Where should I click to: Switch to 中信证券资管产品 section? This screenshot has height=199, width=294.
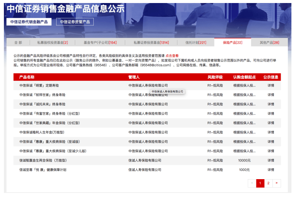click(75, 22)
